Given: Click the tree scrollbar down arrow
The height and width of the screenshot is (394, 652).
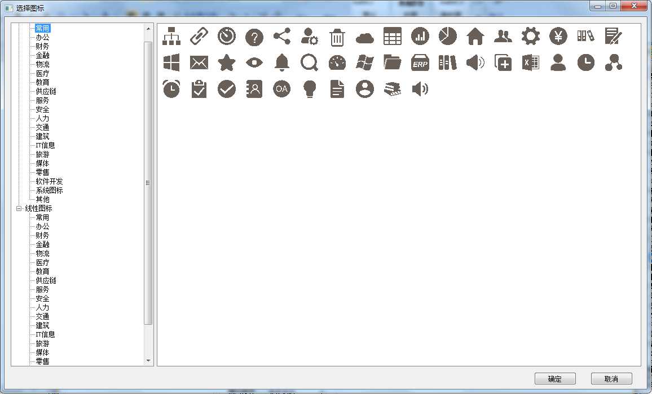Looking at the screenshot, I should tap(148, 361).
